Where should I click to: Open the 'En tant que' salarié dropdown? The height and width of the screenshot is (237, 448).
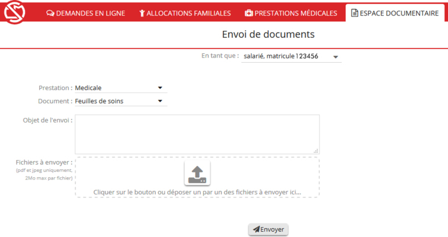(290, 56)
